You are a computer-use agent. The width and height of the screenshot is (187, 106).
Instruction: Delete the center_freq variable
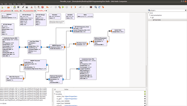pos(145,96)
